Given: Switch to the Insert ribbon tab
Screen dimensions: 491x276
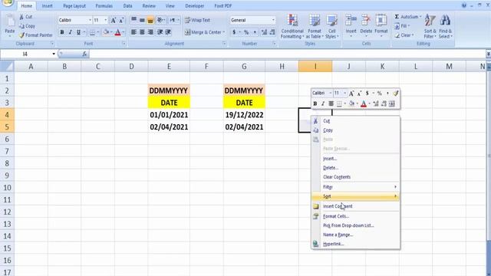Looking at the screenshot, I should click(48, 6).
